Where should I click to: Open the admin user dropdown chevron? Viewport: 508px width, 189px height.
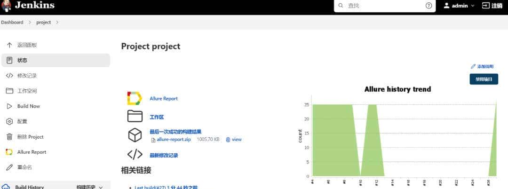472,6
